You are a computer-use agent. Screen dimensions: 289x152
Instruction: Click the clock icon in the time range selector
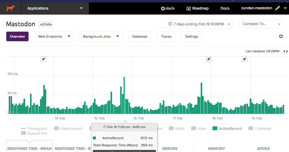click(x=170, y=24)
